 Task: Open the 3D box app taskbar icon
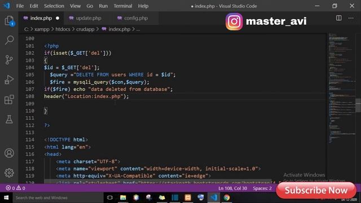[x=136, y=197]
